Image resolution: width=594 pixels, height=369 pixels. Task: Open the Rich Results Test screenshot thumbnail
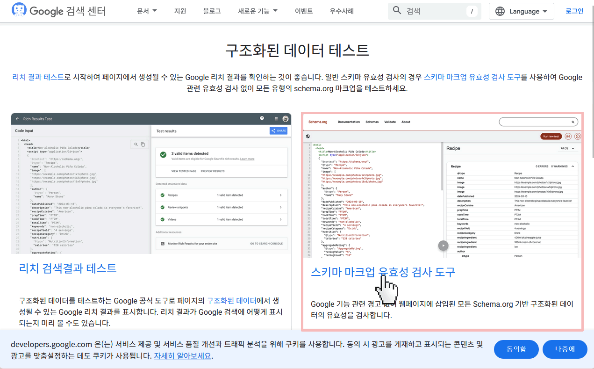tap(151, 183)
